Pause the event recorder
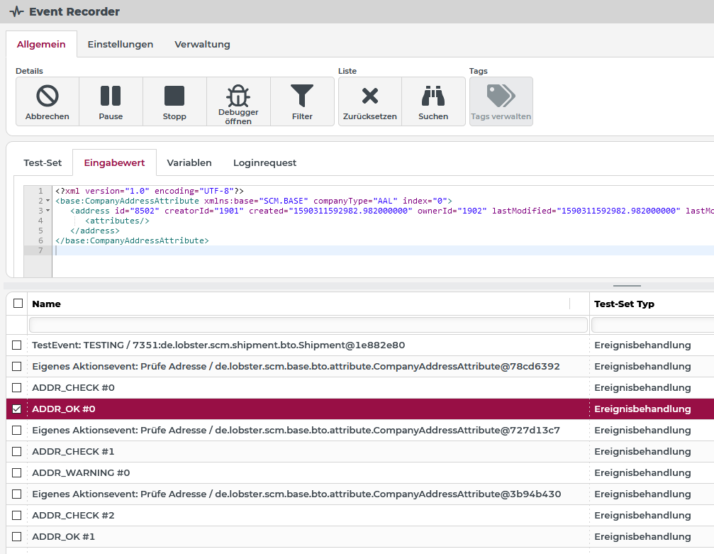 [x=111, y=101]
